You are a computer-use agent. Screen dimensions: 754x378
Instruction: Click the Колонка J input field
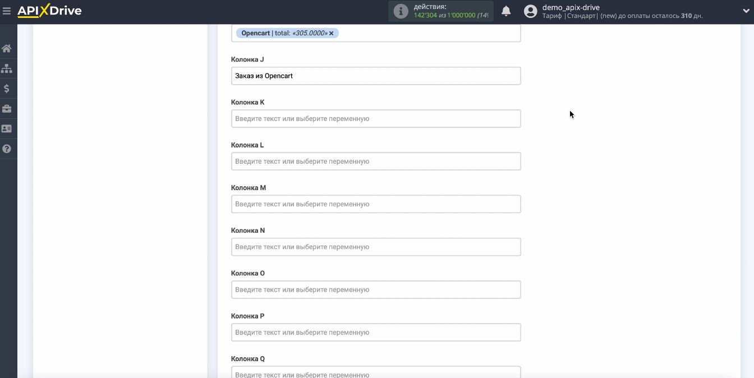(376, 76)
